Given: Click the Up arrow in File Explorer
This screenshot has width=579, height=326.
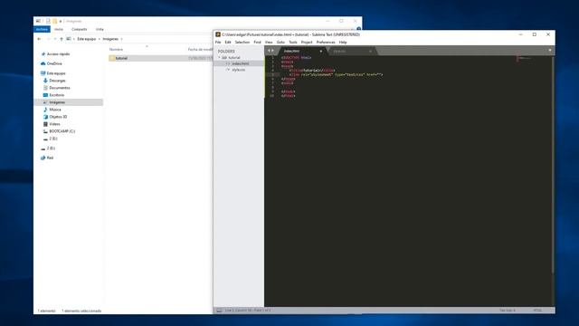Looking at the screenshot, I should pos(62,39).
